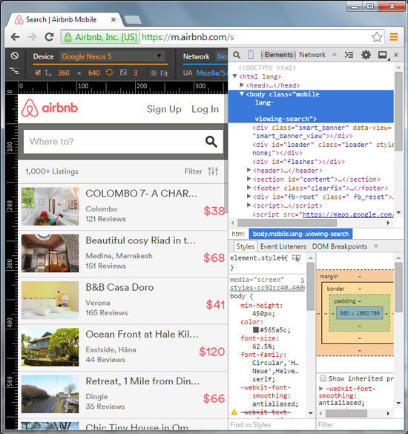Collapse the html lang node
This screenshot has width=408, height=434.
234,76
